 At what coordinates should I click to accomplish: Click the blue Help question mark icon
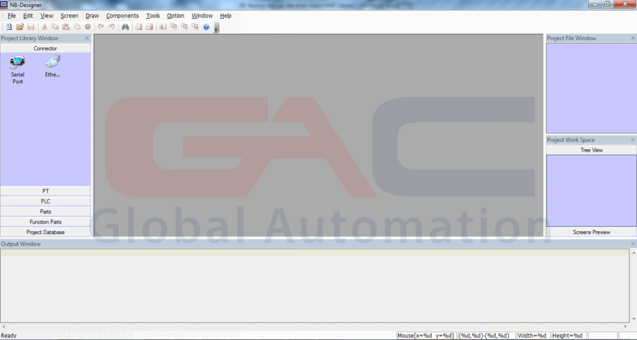tap(207, 27)
